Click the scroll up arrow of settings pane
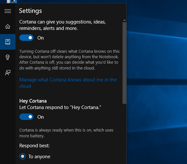The image size is (187, 164). click(124, 20)
